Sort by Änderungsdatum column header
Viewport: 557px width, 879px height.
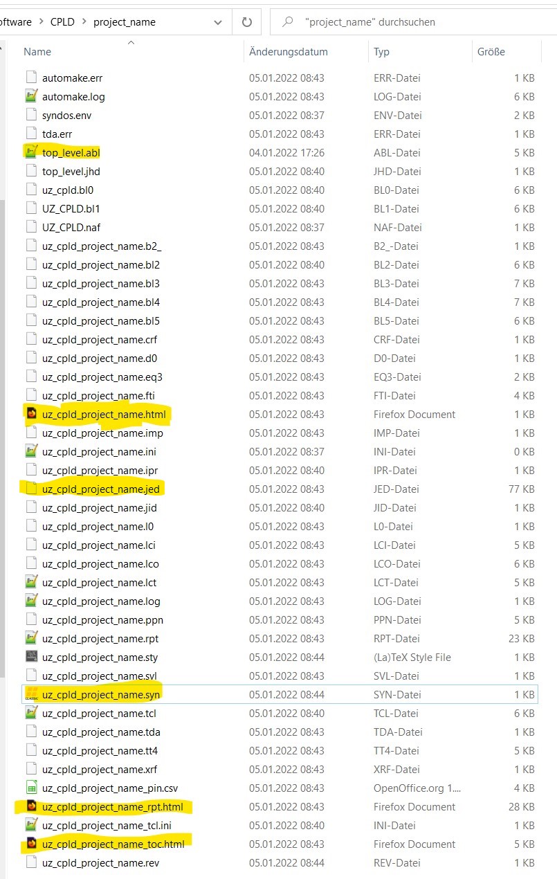[289, 52]
